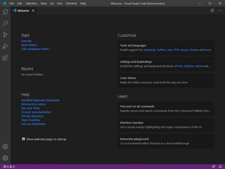Screen dimensions: 225x169
Task: Open the More Actions ellipsis menu
Action: 219,10
